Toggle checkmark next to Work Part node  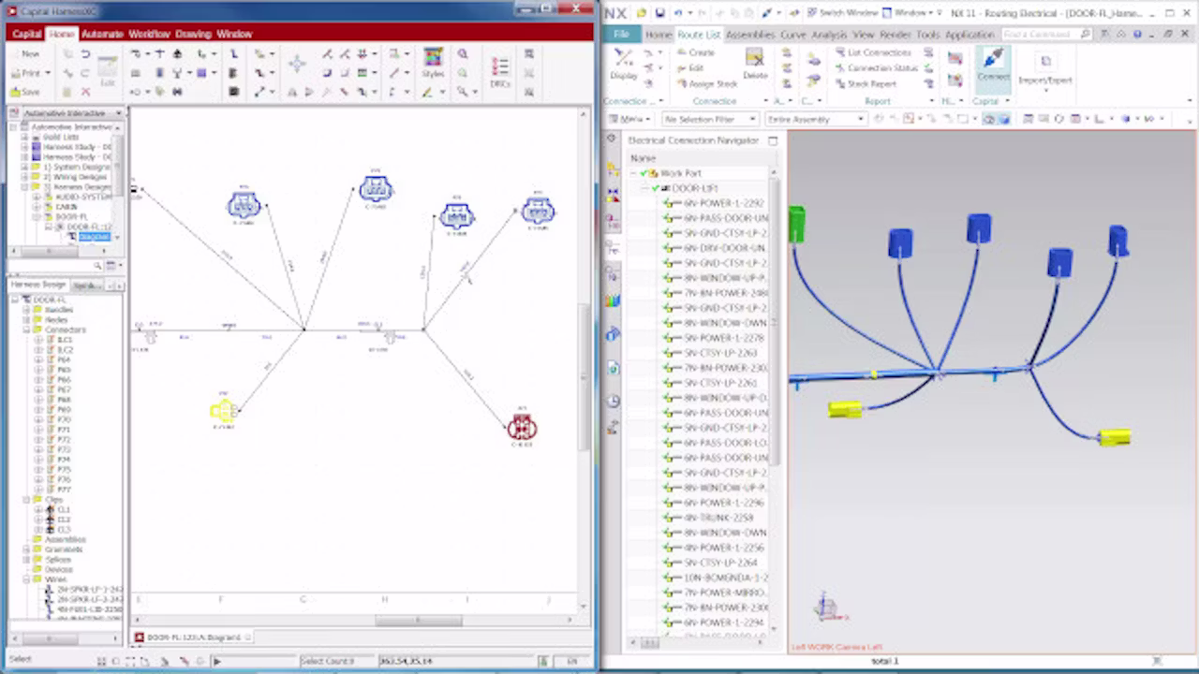click(x=644, y=173)
